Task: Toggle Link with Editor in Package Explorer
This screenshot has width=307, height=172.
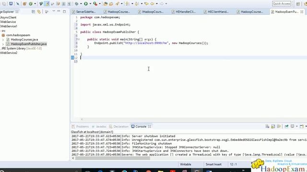Action: coord(39,11)
